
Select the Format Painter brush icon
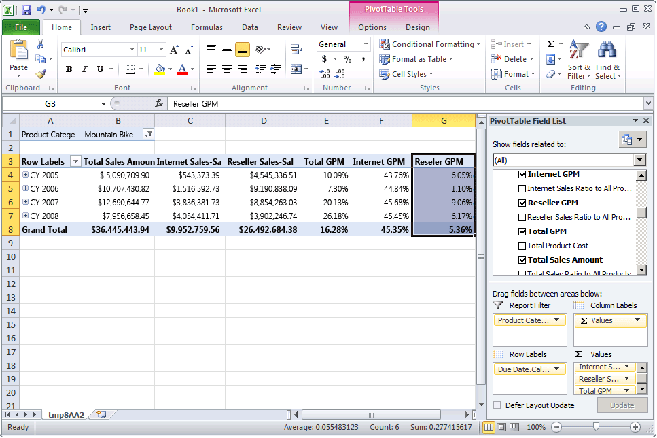tap(41, 74)
